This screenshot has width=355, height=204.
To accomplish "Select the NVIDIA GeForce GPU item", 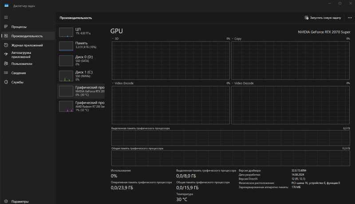I will click(81, 91).
